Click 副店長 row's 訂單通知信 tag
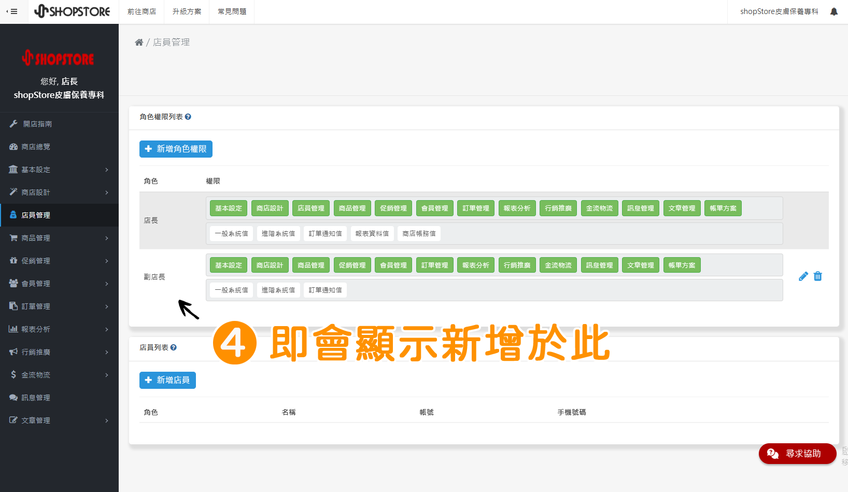 pos(326,290)
